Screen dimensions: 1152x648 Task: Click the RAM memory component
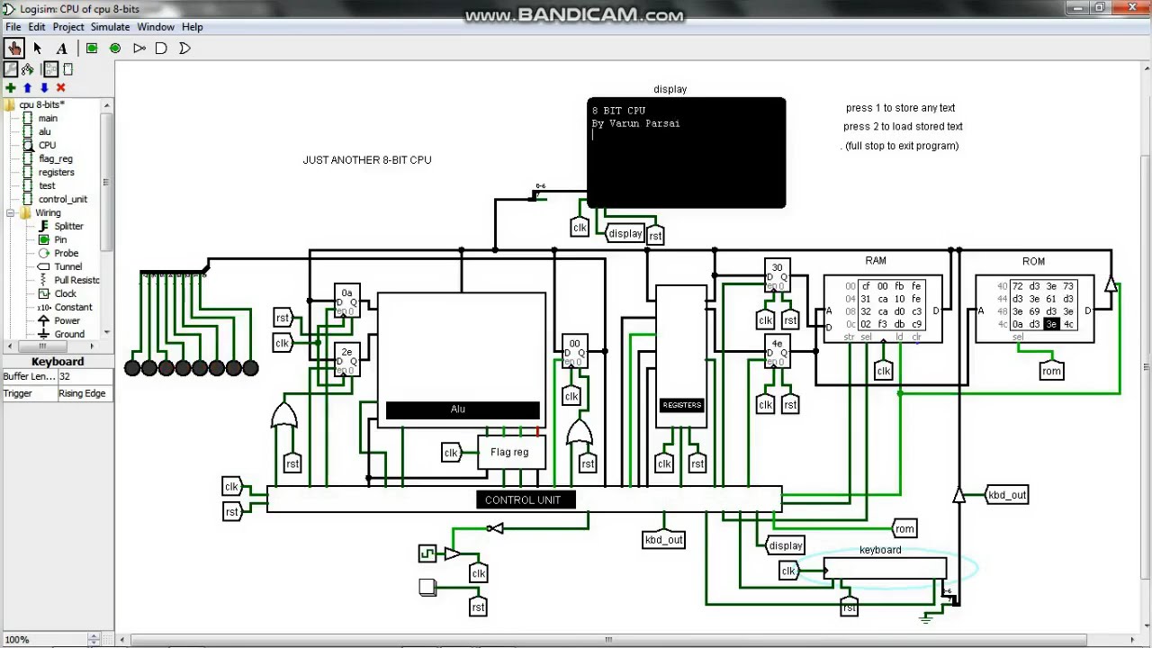tap(883, 310)
